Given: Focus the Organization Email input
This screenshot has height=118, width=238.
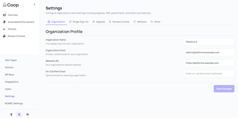Looking at the screenshot, I should (x=209, y=53).
